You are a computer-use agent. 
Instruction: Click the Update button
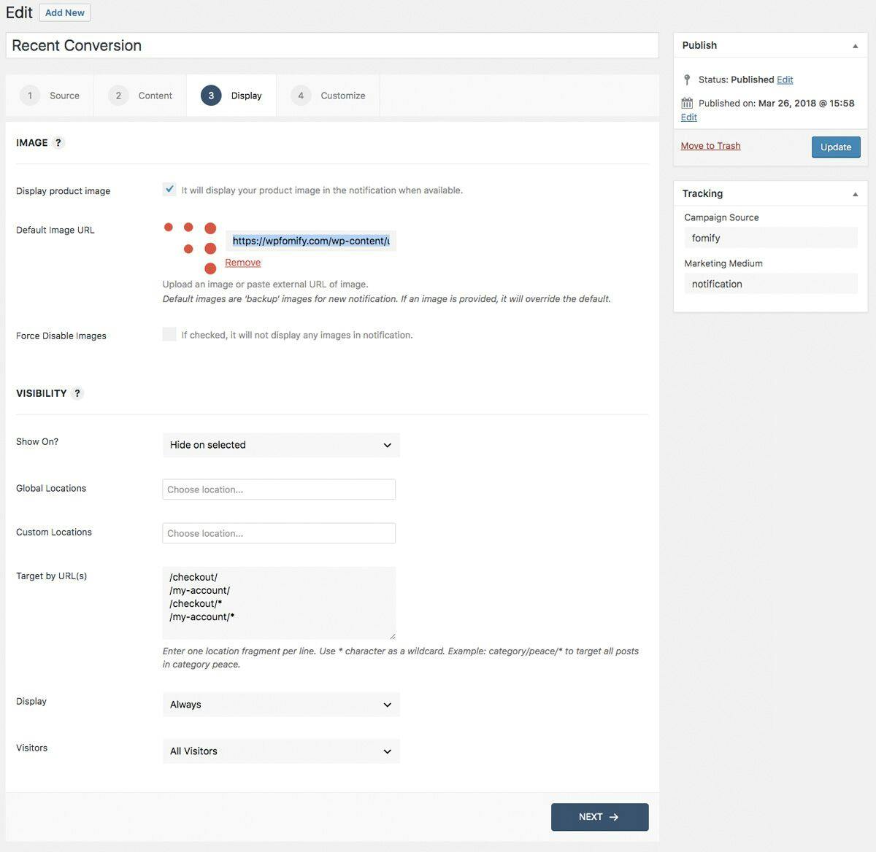point(836,147)
